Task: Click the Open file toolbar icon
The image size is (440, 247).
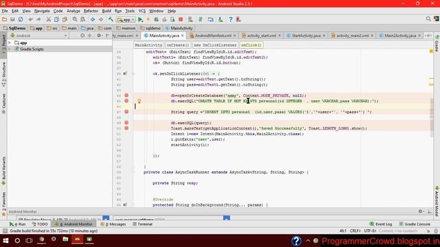Action: [x=5, y=19]
